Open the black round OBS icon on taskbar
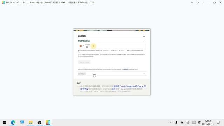 coord(40,122)
